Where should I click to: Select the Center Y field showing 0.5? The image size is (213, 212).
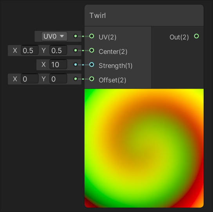[58, 50]
